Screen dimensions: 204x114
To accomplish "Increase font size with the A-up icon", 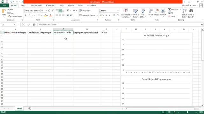I will click(49, 11).
